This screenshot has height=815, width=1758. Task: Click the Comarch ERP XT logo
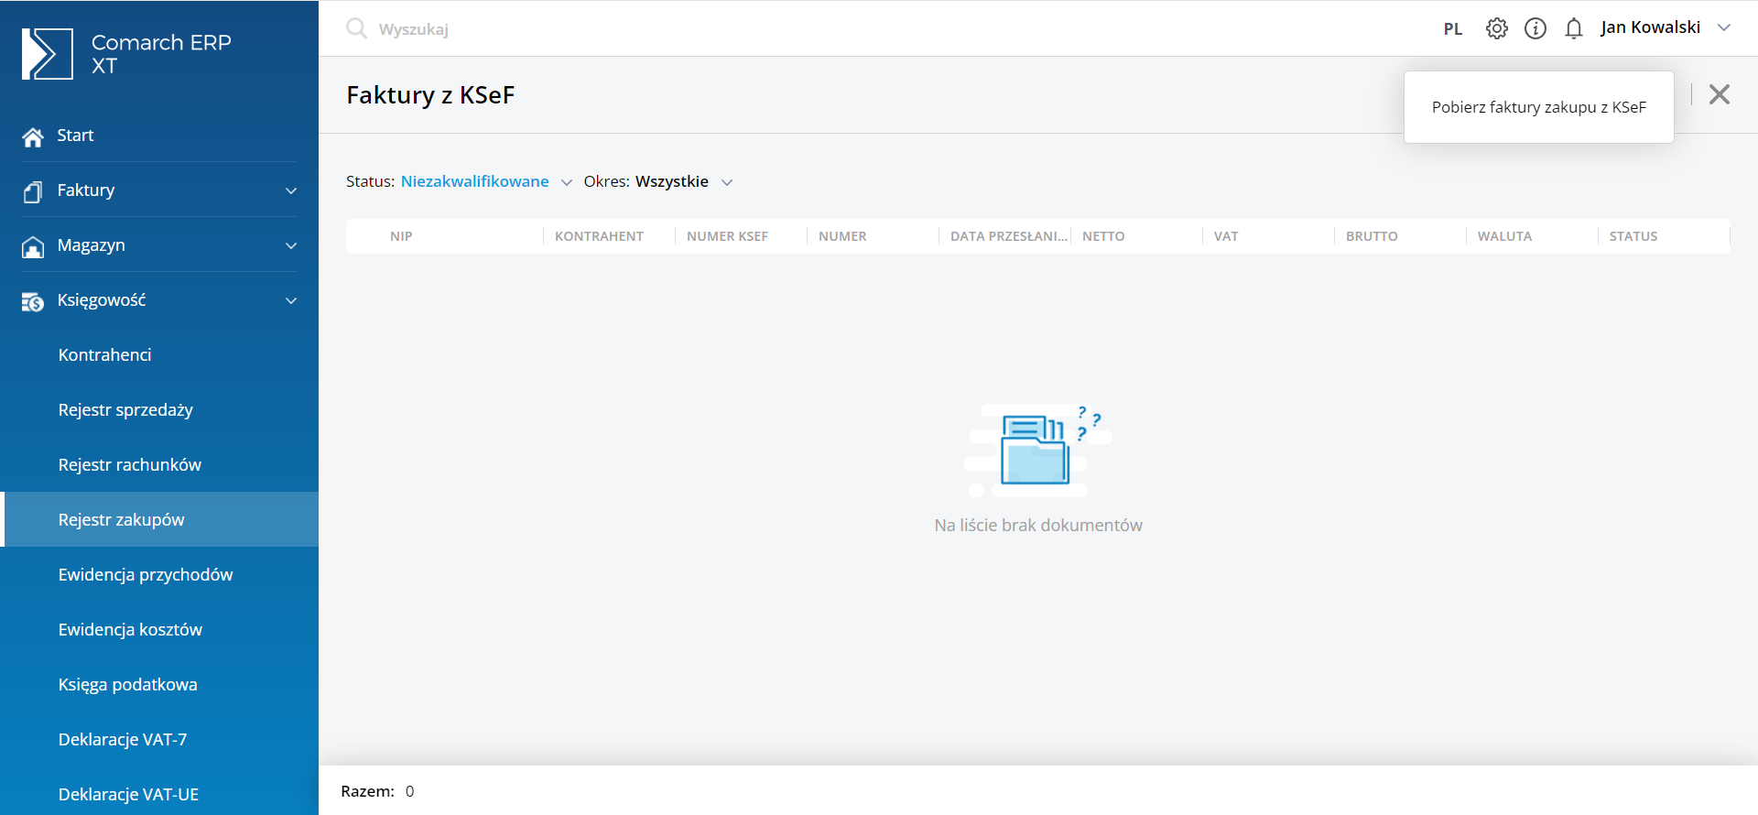click(x=48, y=54)
